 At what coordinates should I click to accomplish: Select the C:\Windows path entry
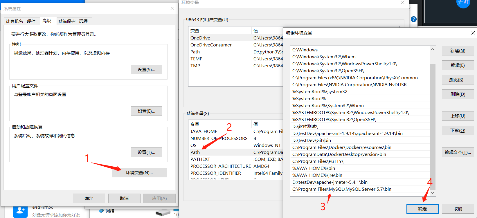(360, 50)
